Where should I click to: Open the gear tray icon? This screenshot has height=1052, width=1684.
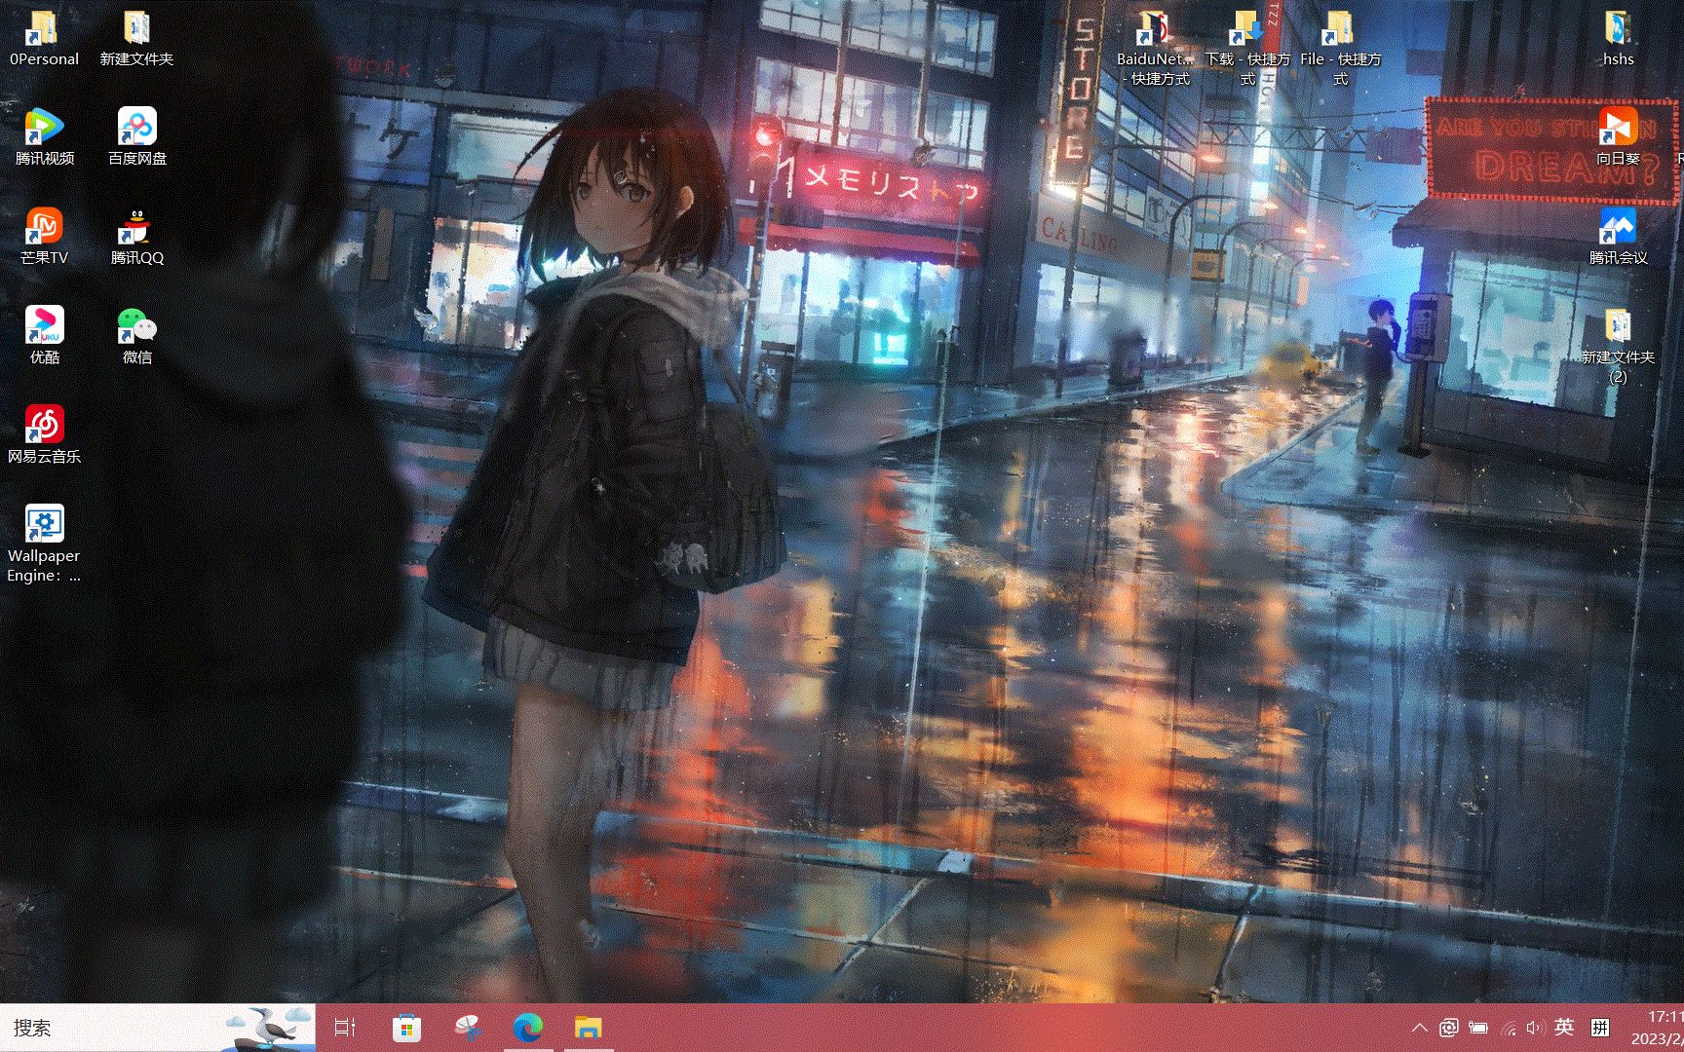1449,1028
